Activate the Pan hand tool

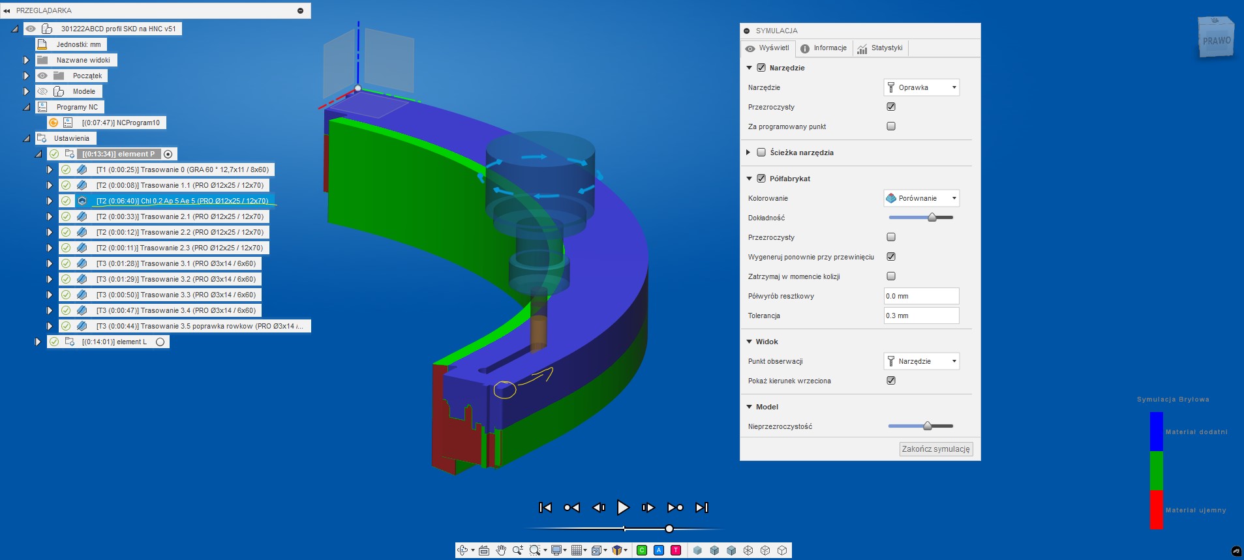pos(501,550)
